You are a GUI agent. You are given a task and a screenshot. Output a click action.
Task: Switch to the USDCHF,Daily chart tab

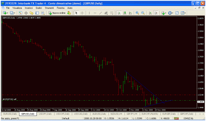coord(63,114)
